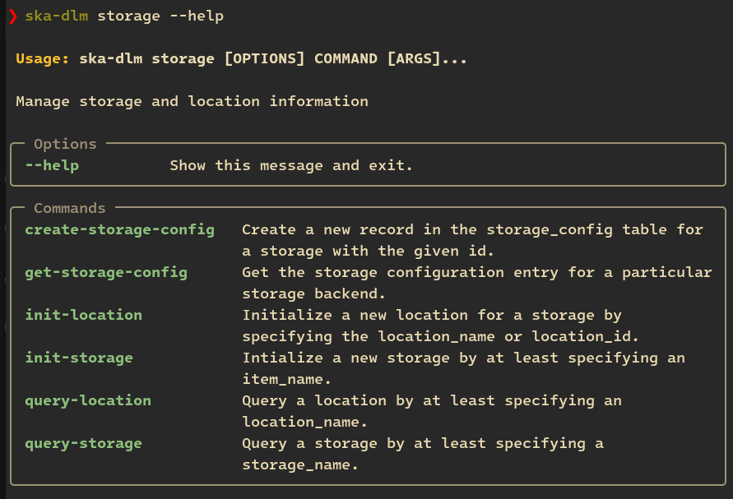Click the red prompt chevron symbol
The image size is (733, 499).
pyautogui.click(x=12, y=16)
